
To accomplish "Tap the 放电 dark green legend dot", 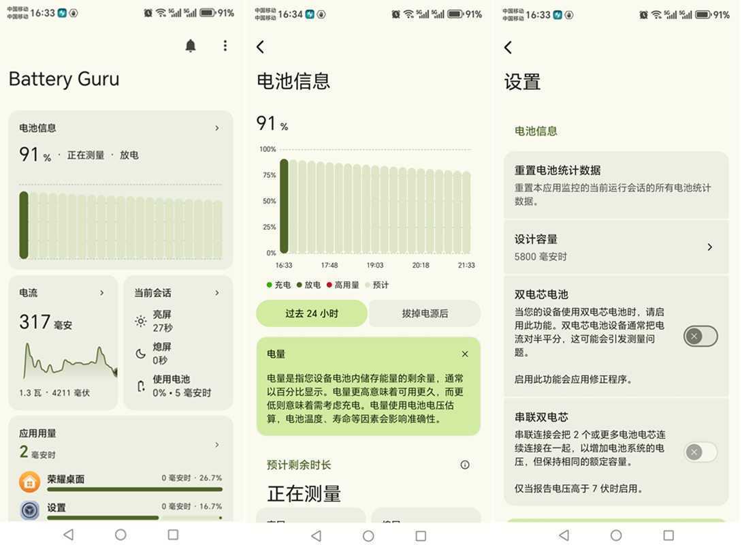I will click(299, 285).
